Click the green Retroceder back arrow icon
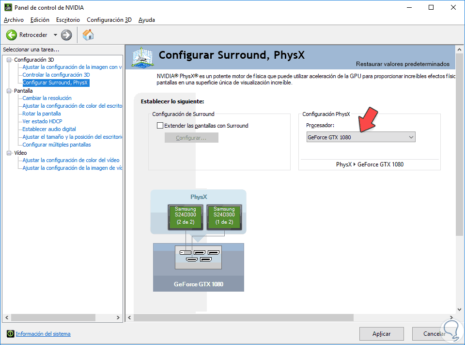The width and height of the screenshot is (465, 345). click(12, 35)
